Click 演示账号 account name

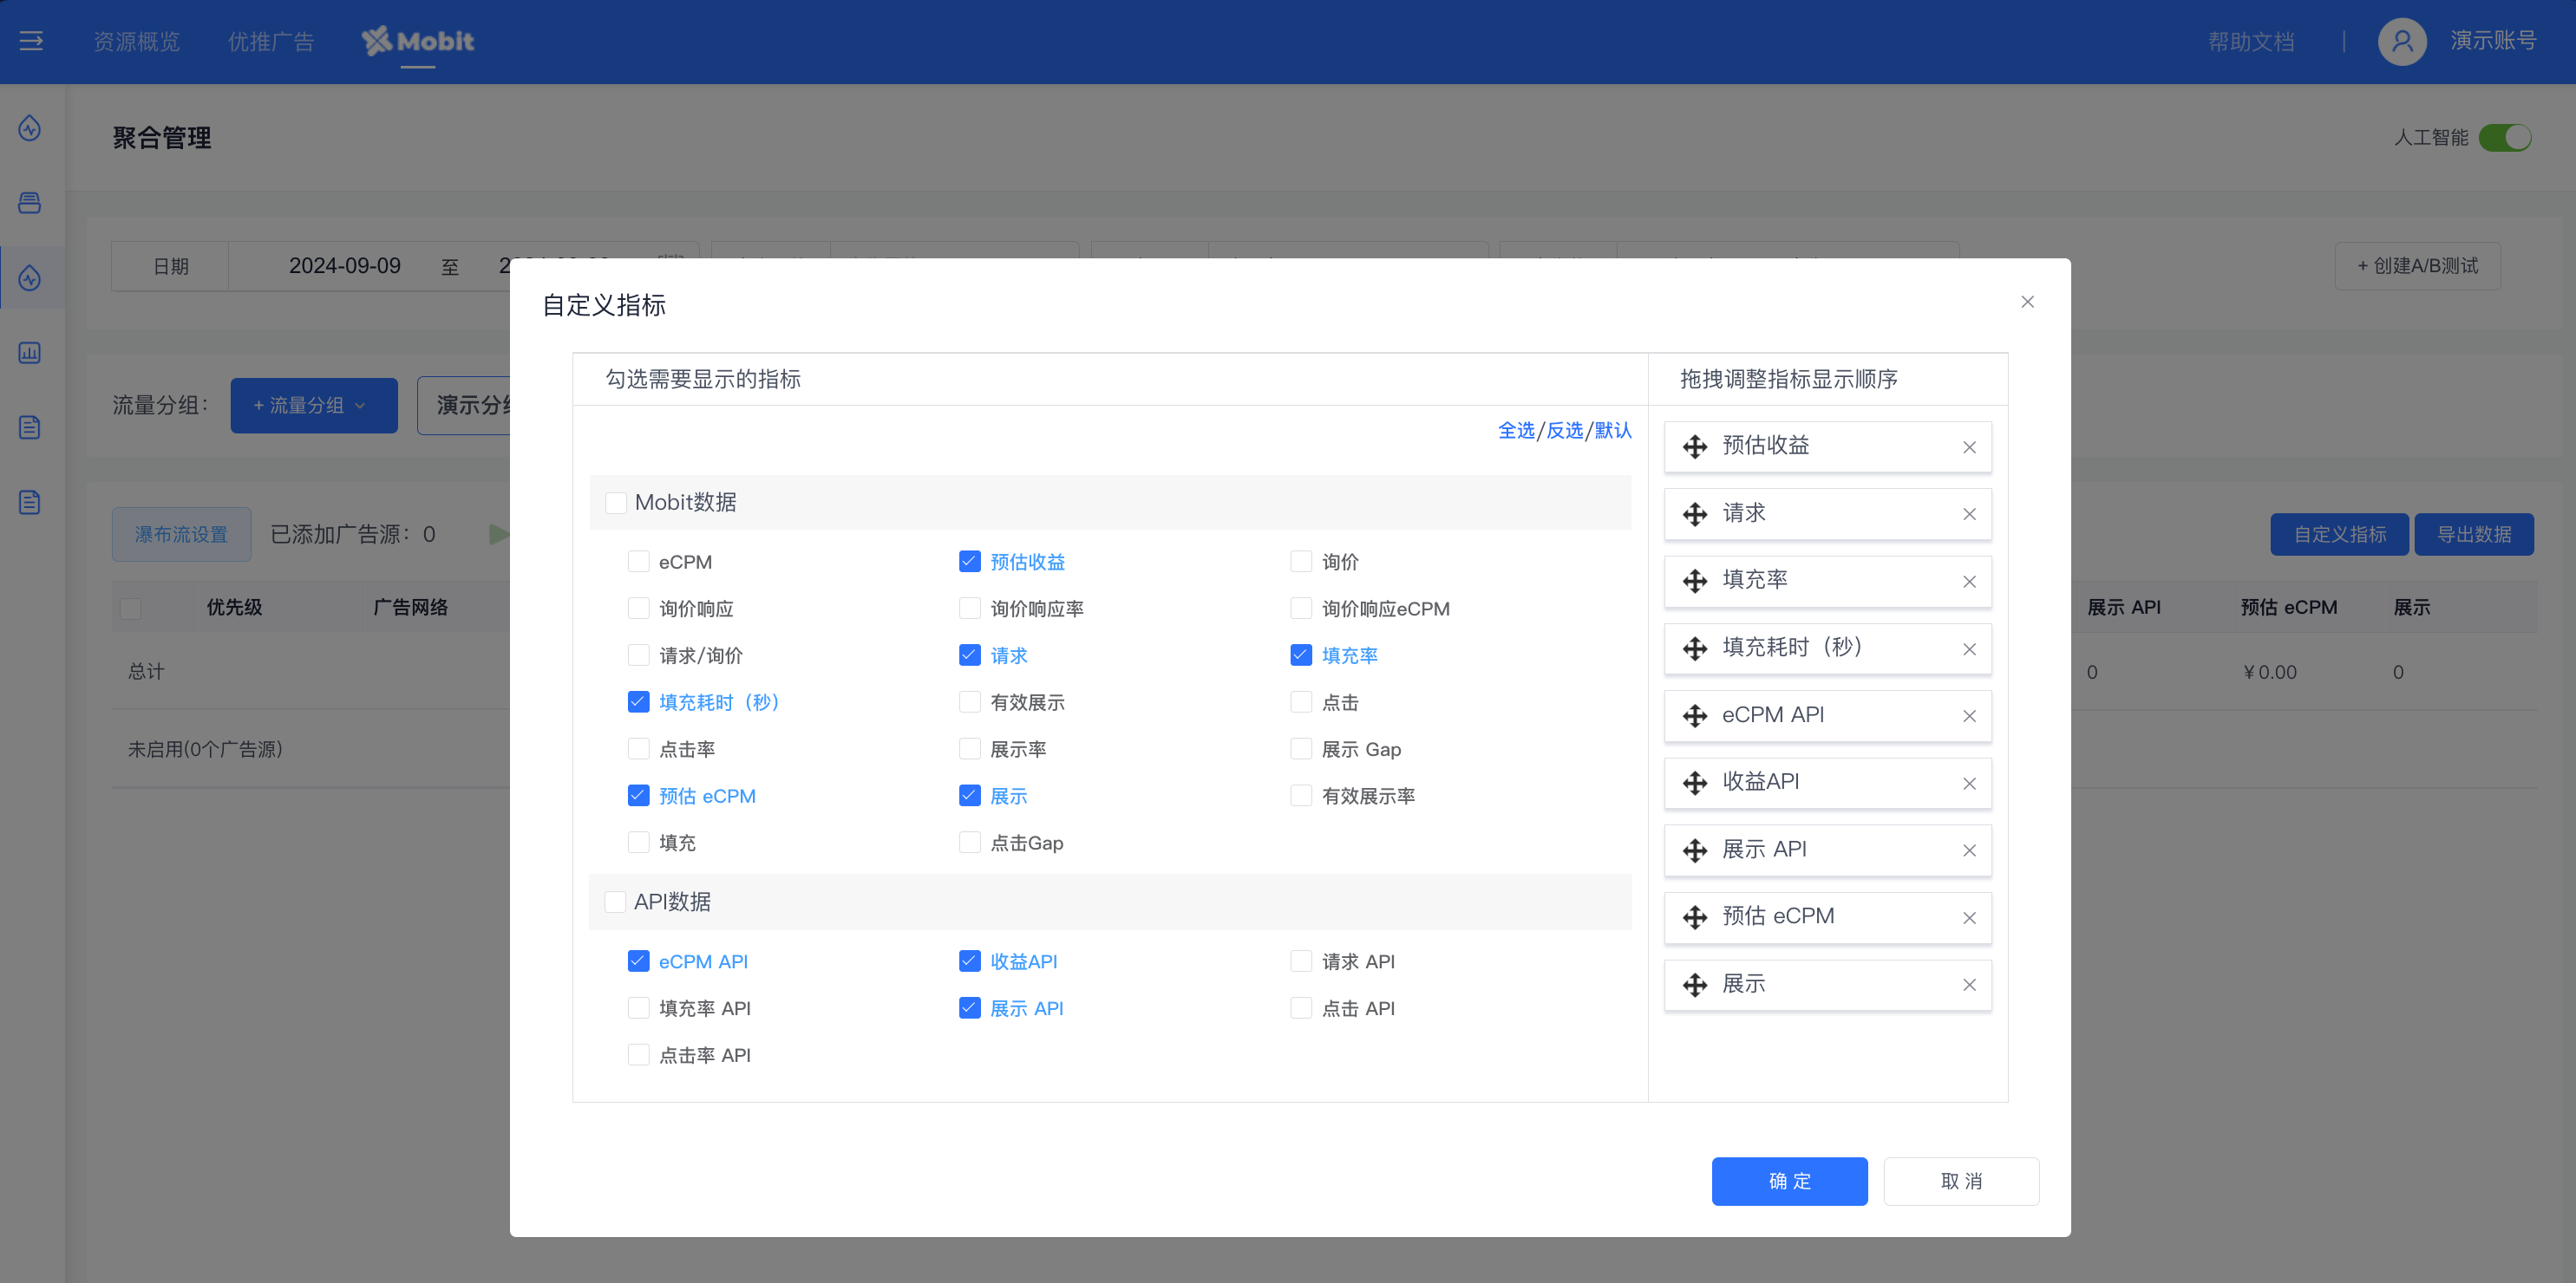point(2493,41)
